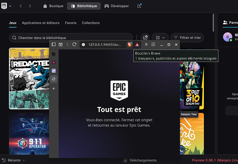Open the Epic Games logo menu

(x=4, y=6)
